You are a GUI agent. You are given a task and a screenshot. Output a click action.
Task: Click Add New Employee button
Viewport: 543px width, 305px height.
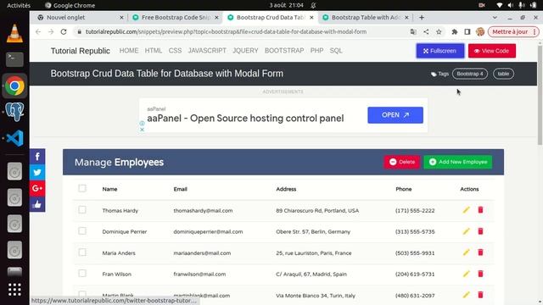458,162
